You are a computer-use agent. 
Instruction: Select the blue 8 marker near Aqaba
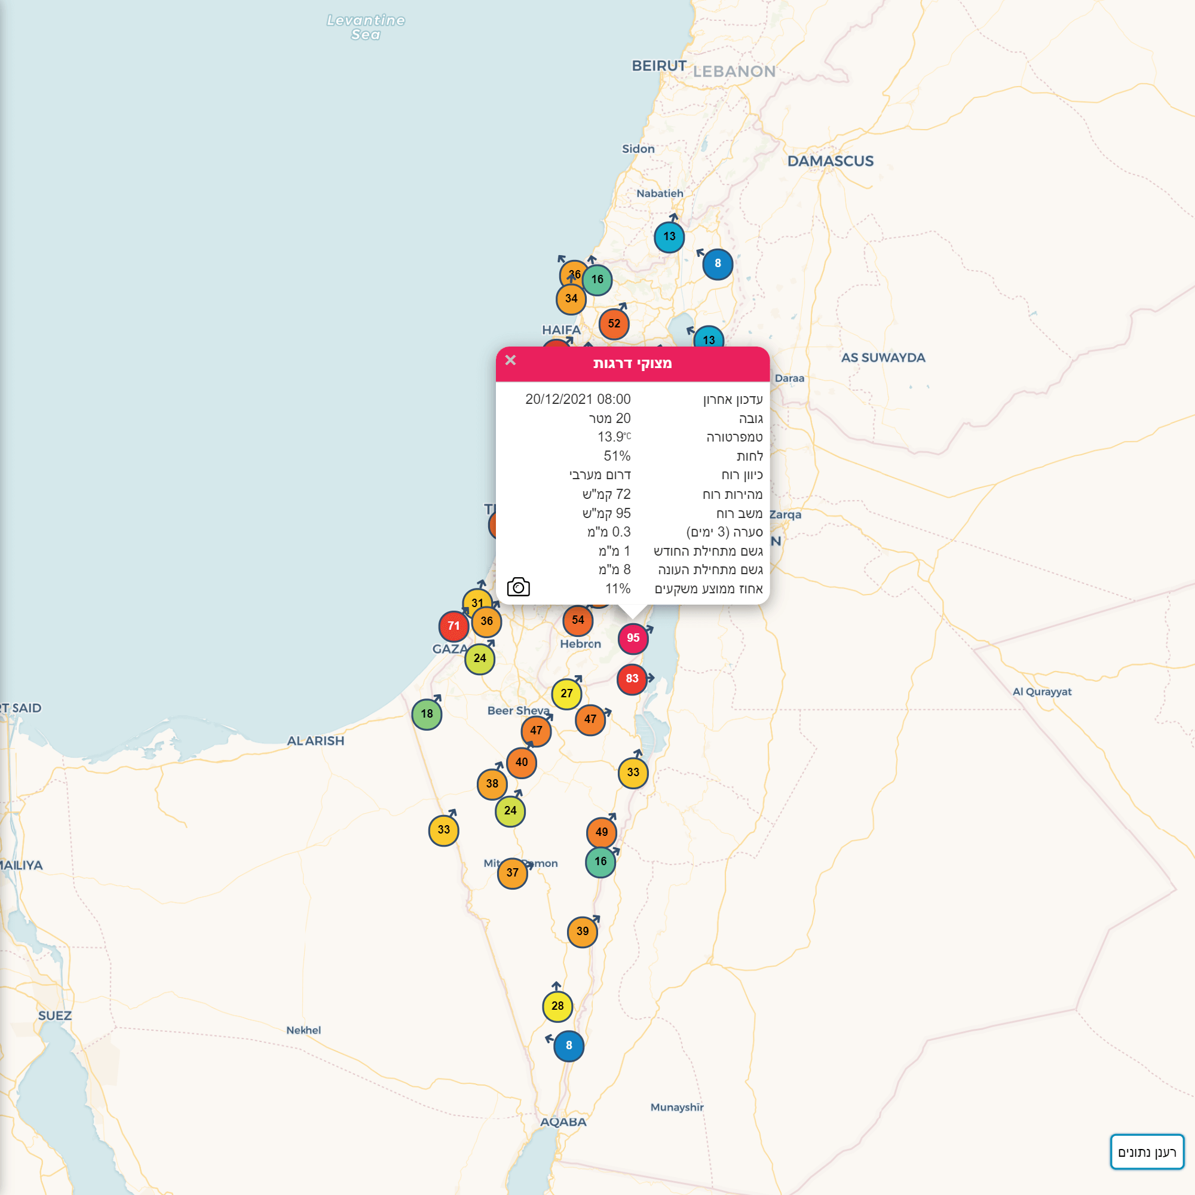coord(568,1046)
